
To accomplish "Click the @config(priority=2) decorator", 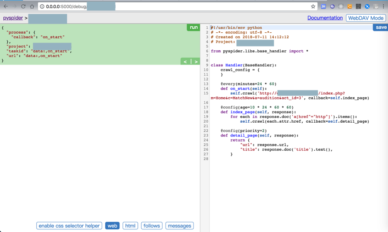I will [x=244, y=131].
